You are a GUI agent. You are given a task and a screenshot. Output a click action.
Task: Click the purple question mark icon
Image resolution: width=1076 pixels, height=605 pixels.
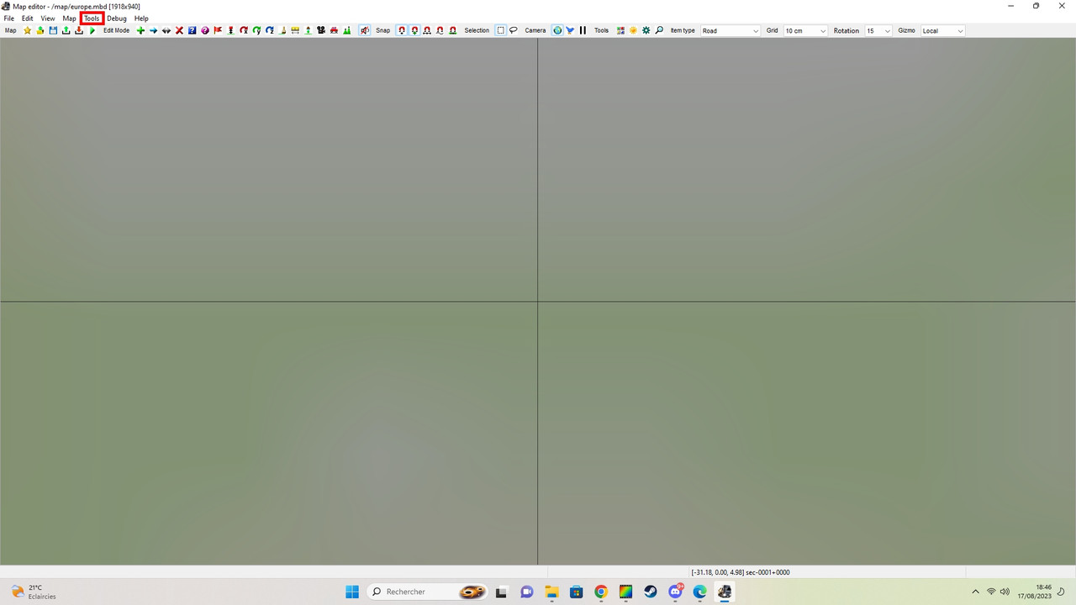tap(204, 30)
